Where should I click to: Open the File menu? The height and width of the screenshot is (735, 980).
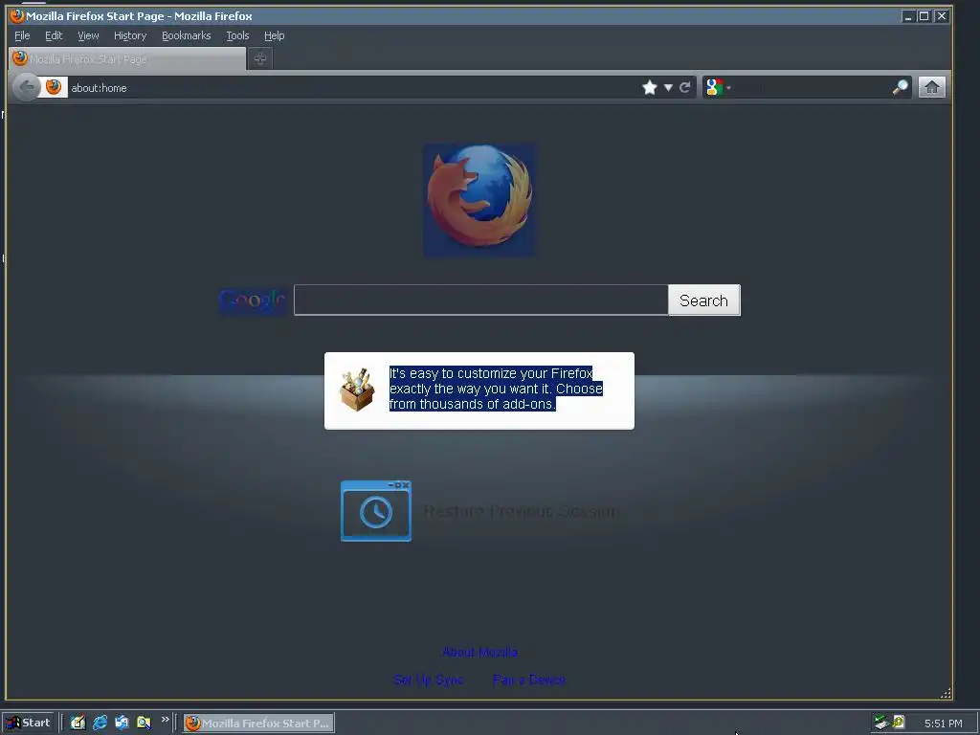[x=22, y=35]
